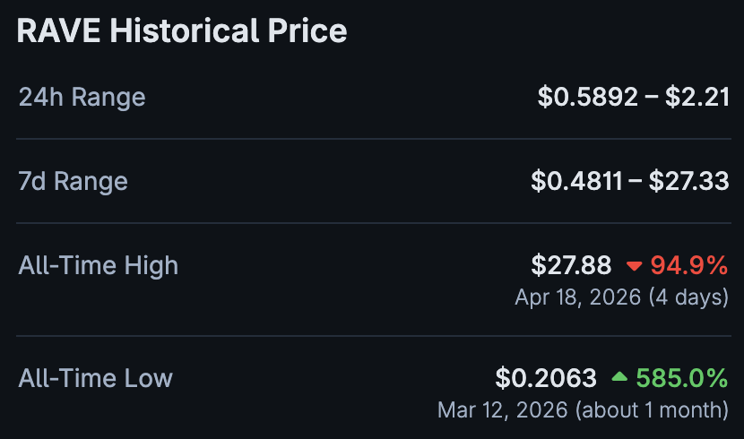744x439 pixels.
Task: Click the 24h low value $0.5892
Action: click(588, 97)
